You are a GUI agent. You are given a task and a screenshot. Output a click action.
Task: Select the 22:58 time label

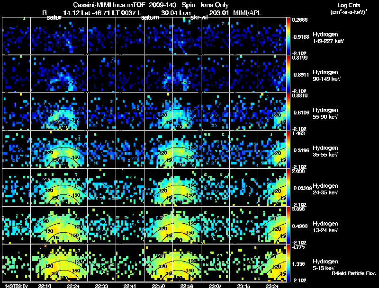[x=187, y=286]
